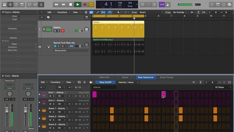Add a new track with plus button
This screenshot has height=132, width=234.
coord(42,17)
